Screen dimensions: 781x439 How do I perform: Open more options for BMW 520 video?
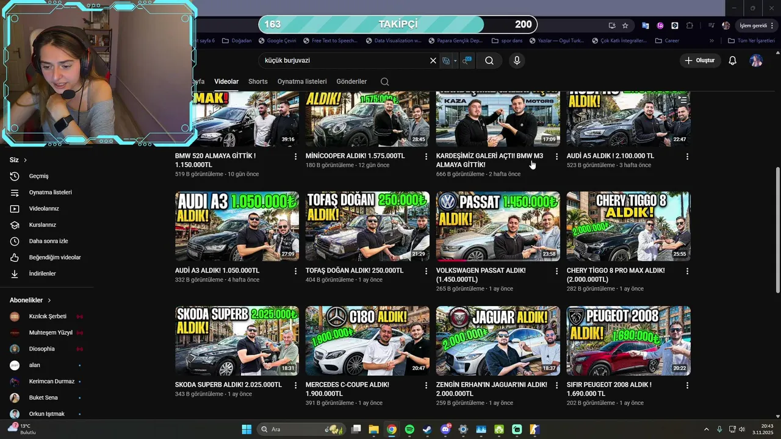tap(296, 157)
